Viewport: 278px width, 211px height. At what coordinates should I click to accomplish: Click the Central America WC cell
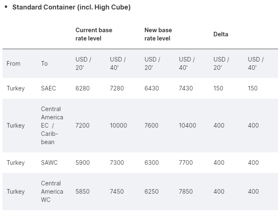52,192
